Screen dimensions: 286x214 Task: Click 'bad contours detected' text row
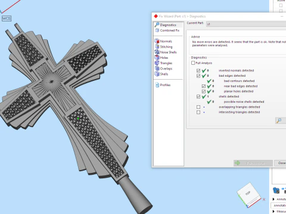point(239,81)
